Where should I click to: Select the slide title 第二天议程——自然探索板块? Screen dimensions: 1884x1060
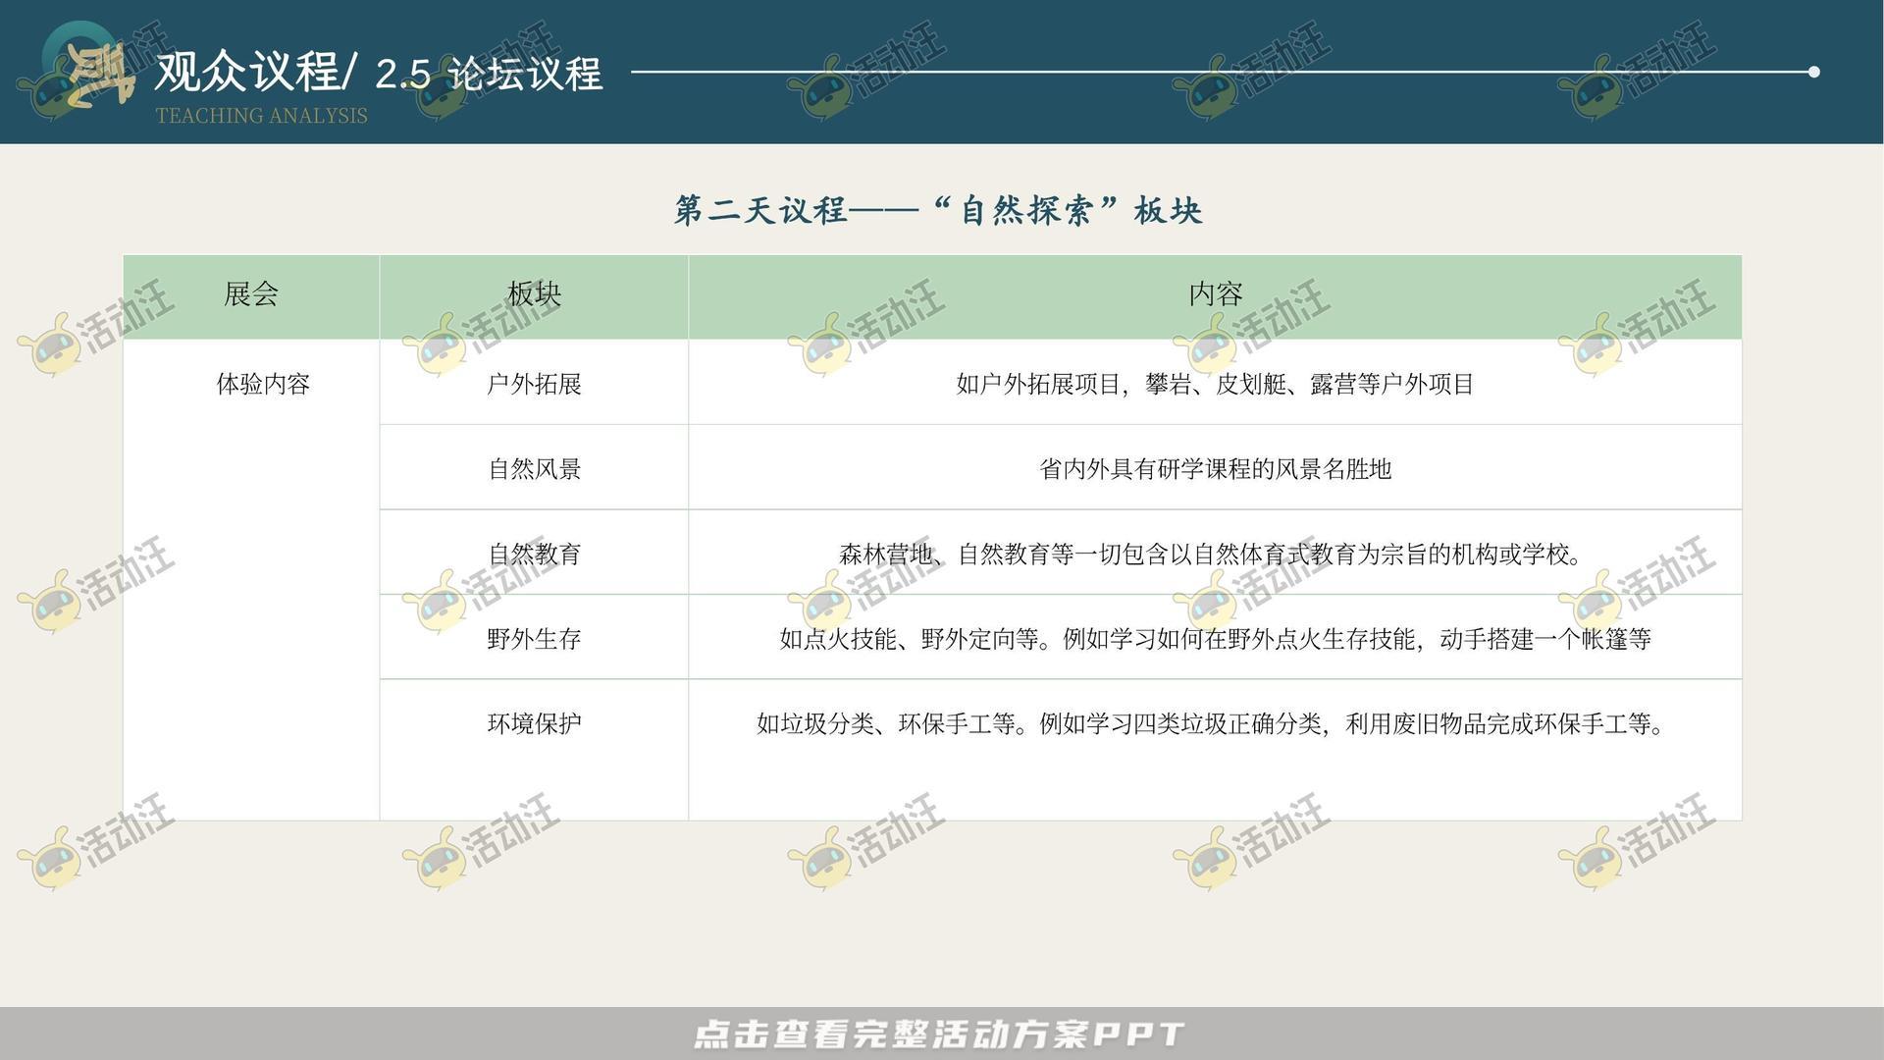point(939,209)
